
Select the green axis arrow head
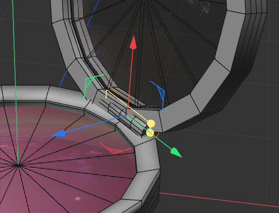click(176, 152)
